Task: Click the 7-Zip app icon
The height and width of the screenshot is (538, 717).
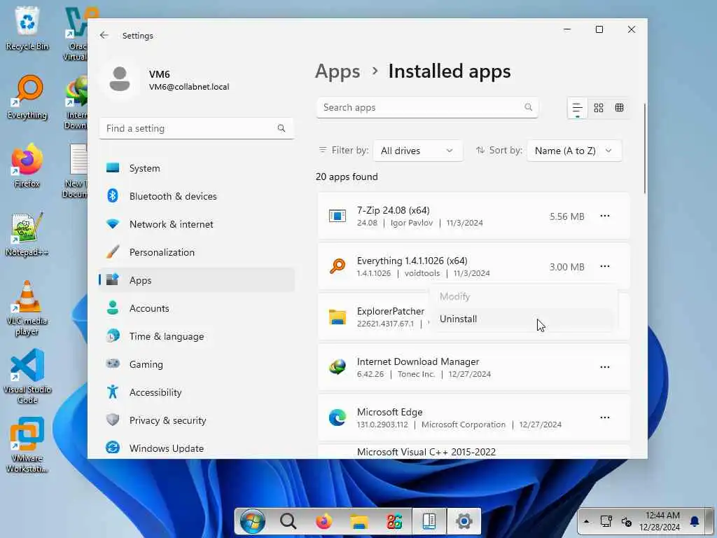Action: [x=337, y=216]
